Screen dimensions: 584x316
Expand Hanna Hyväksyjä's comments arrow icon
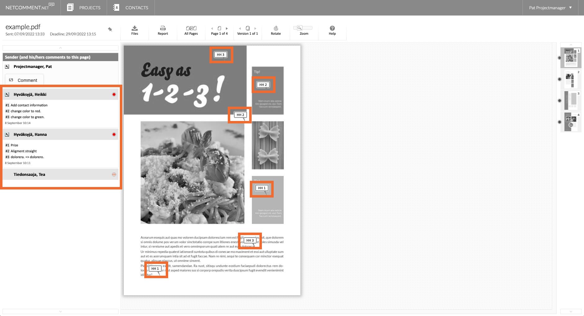(7, 135)
